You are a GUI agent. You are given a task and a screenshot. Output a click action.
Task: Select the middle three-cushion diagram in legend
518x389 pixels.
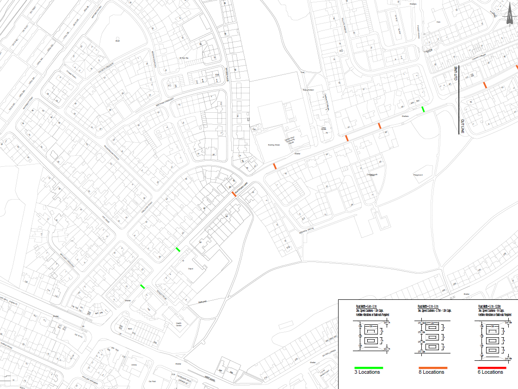(x=432, y=335)
